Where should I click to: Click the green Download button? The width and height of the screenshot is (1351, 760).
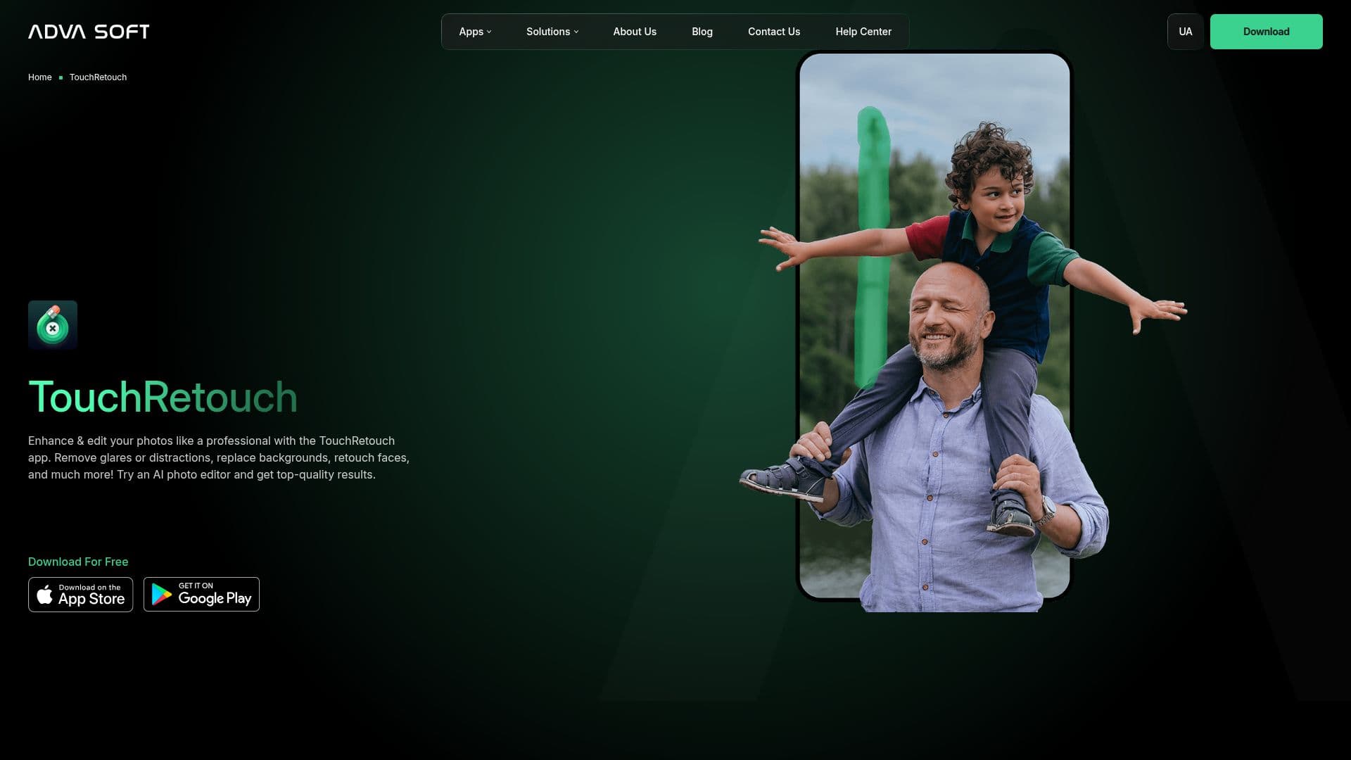1267,32
